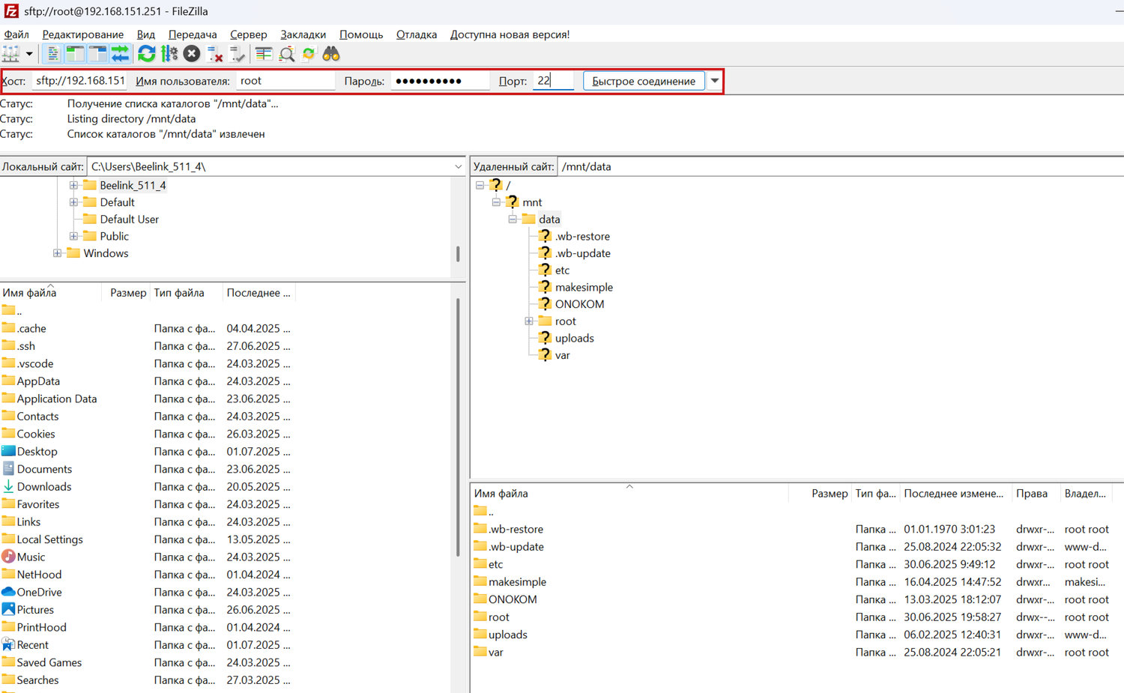Sort remote files by Последнее изменение
The width and height of the screenshot is (1124, 693).
pyautogui.click(x=955, y=494)
